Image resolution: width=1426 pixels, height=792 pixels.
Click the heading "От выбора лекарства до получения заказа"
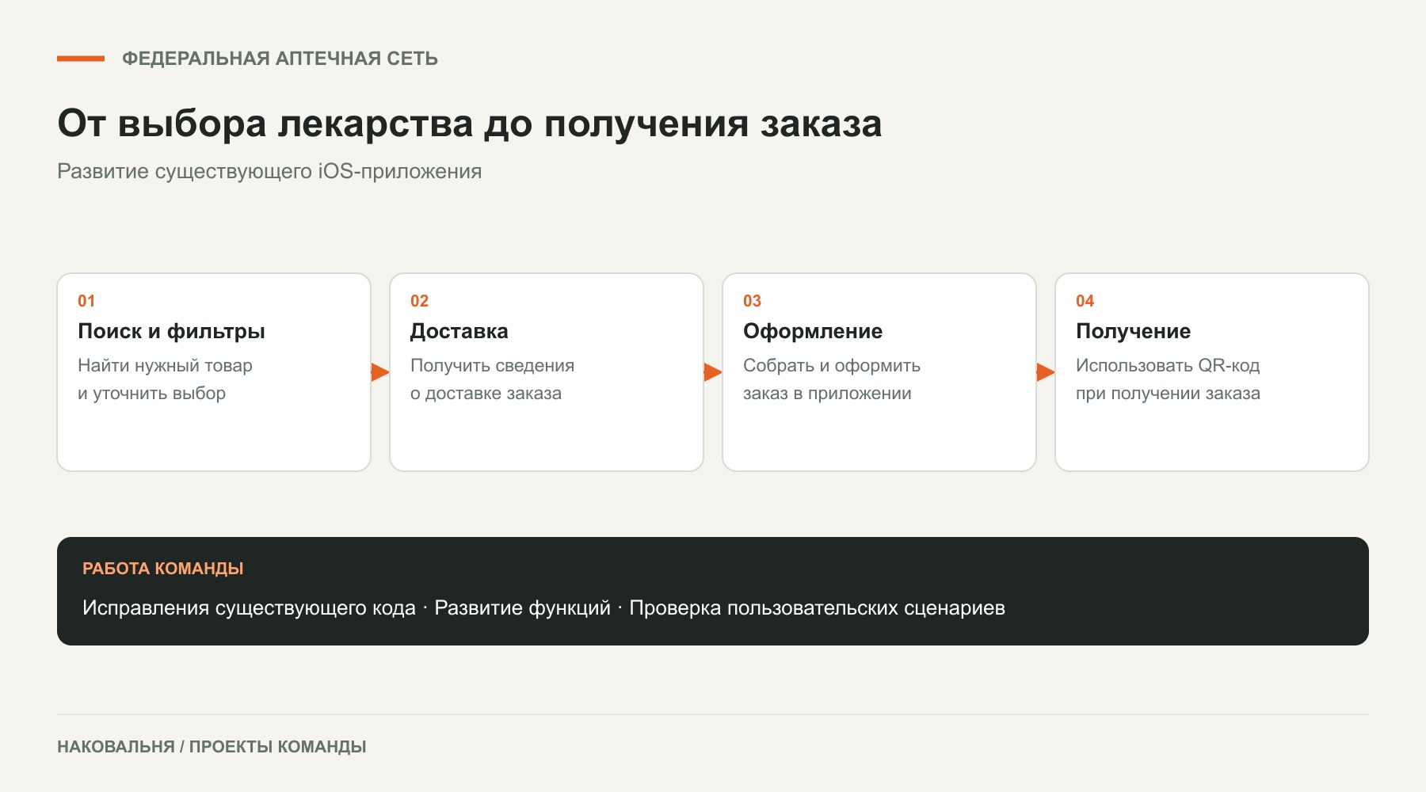click(469, 124)
